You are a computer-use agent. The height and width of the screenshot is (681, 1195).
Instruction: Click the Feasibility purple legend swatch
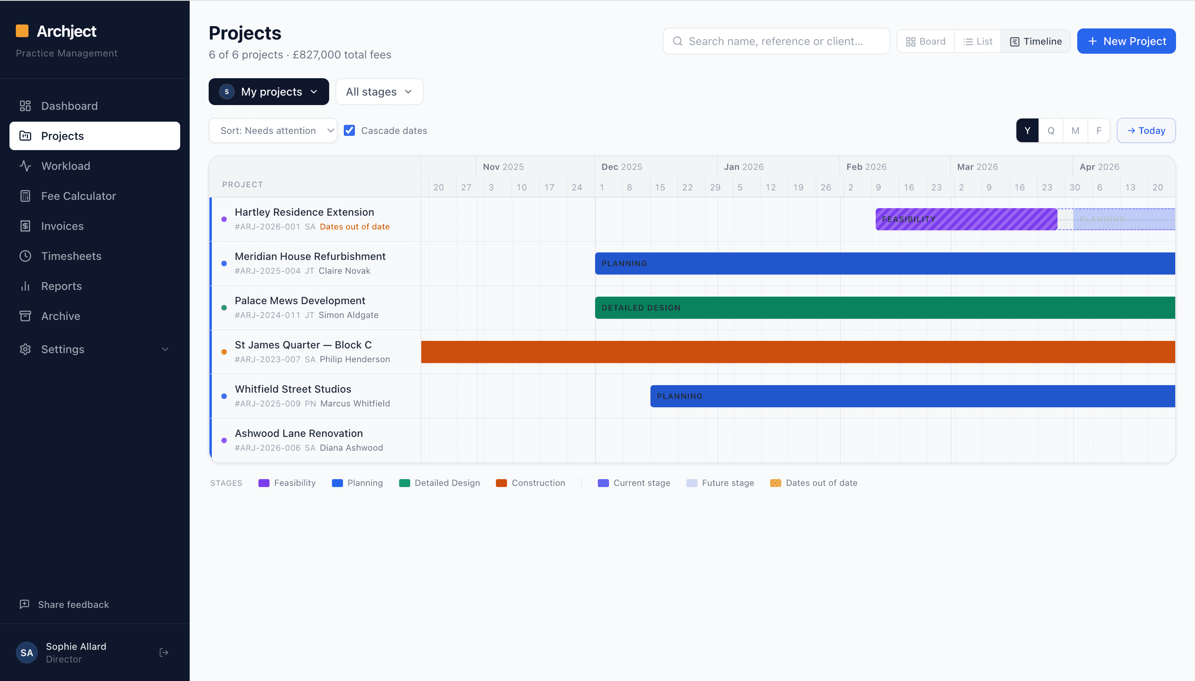point(264,483)
